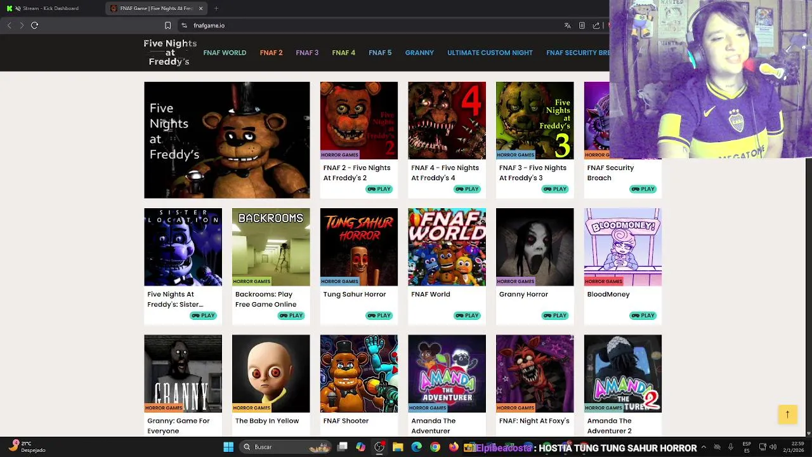812x457 pixels.
Task: Open Copilot from the taskbar
Action: pos(360,447)
